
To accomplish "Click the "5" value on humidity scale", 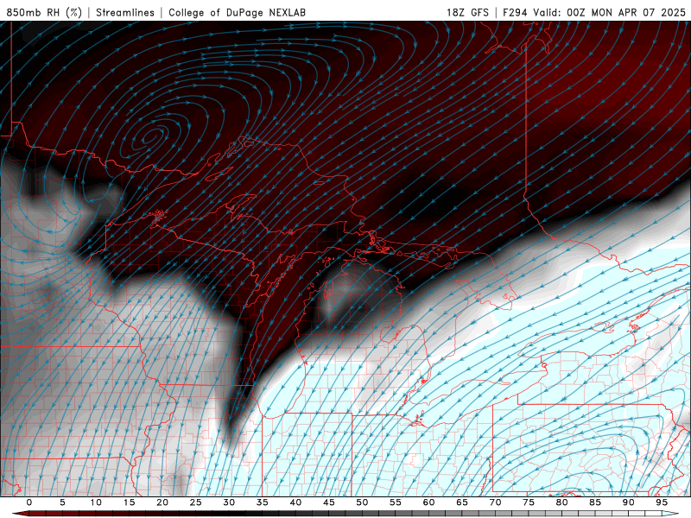I will coord(62,502).
